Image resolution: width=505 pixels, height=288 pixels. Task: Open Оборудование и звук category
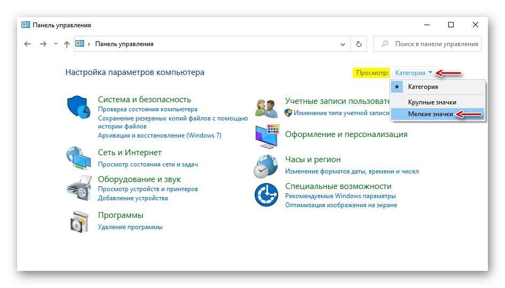click(140, 179)
